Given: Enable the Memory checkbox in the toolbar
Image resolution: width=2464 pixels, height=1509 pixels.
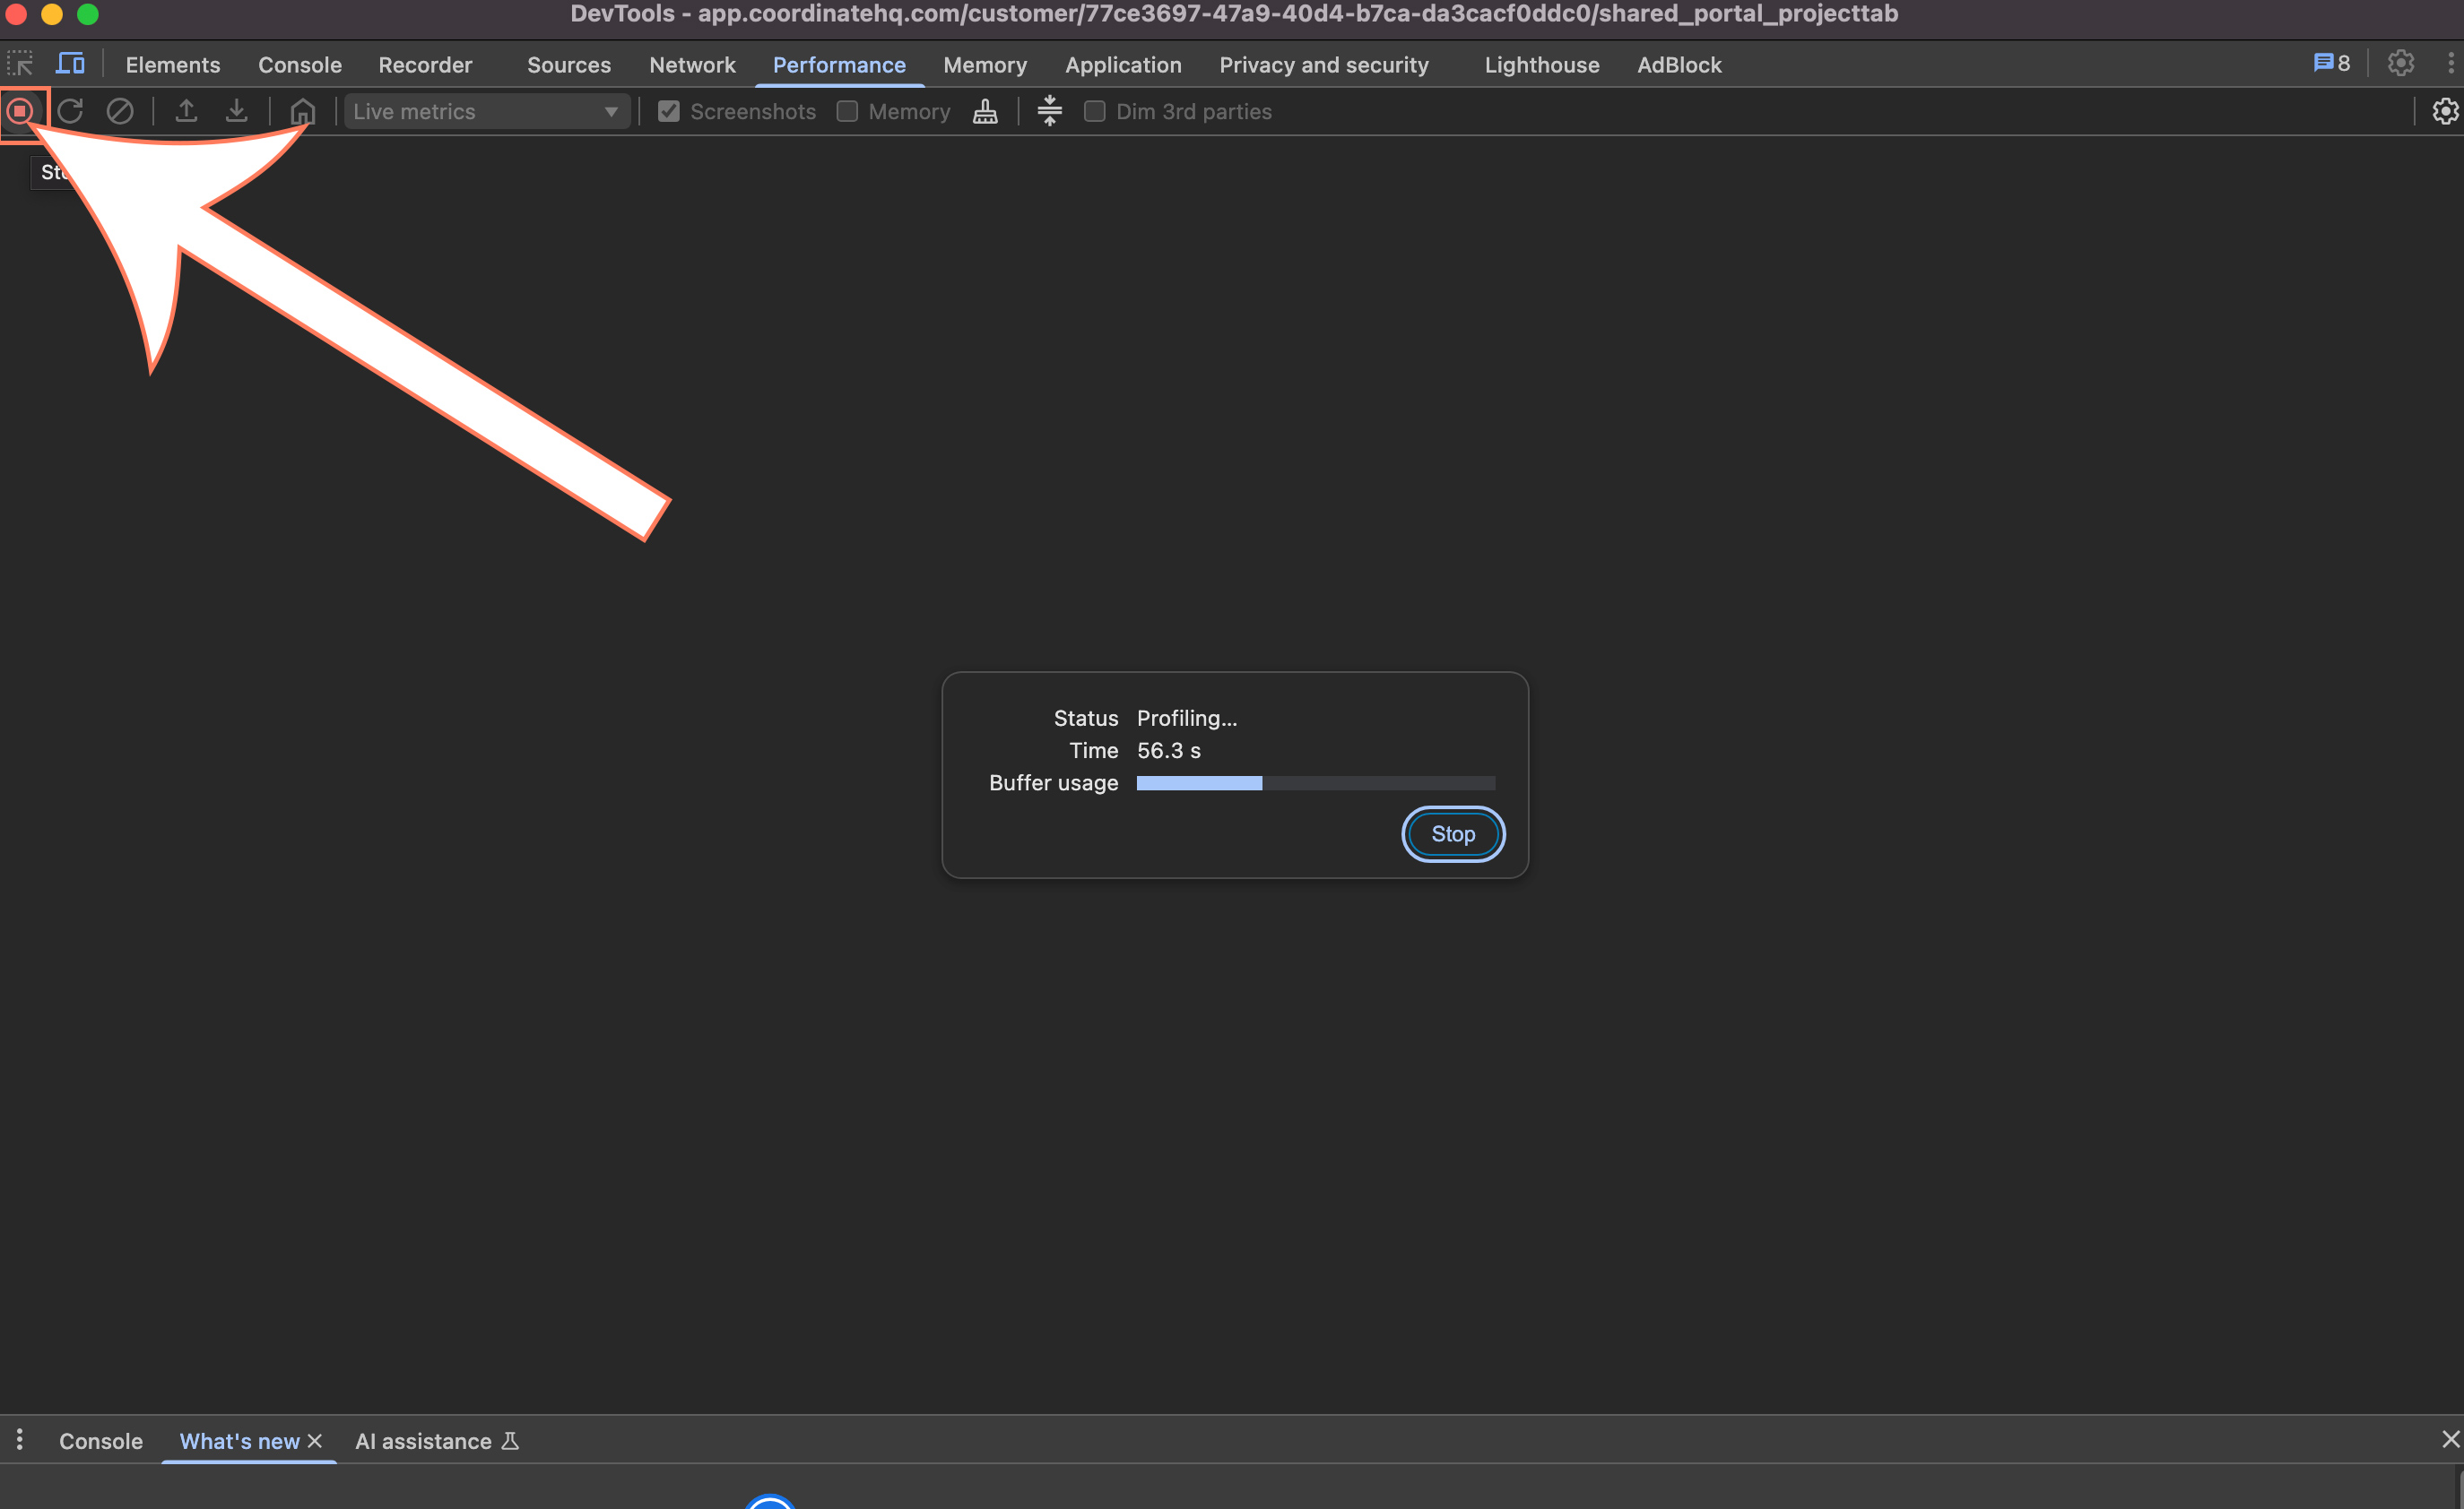Looking at the screenshot, I should [x=847, y=111].
